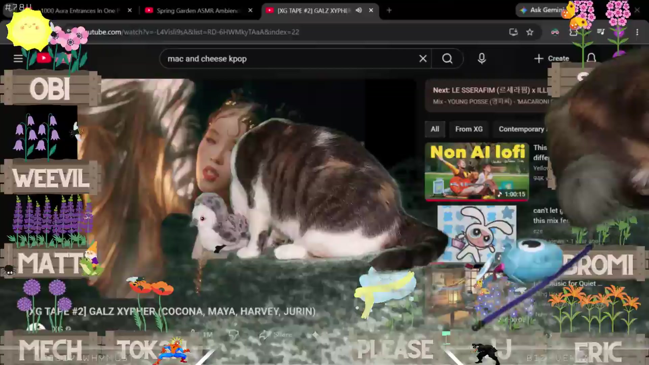
Task: Switch to 1000 Aura Entrances tab
Action: point(79,10)
